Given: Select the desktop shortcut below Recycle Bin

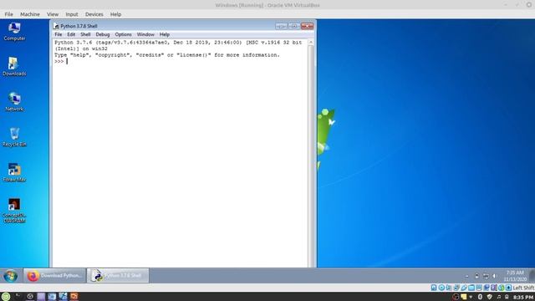Looking at the screenshot, I should coord(14,172).
